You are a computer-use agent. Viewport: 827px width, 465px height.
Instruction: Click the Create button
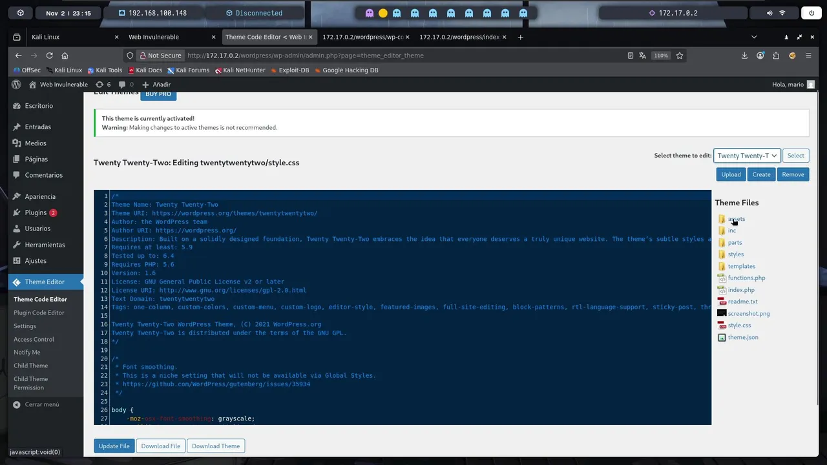(x=761, y=174)
